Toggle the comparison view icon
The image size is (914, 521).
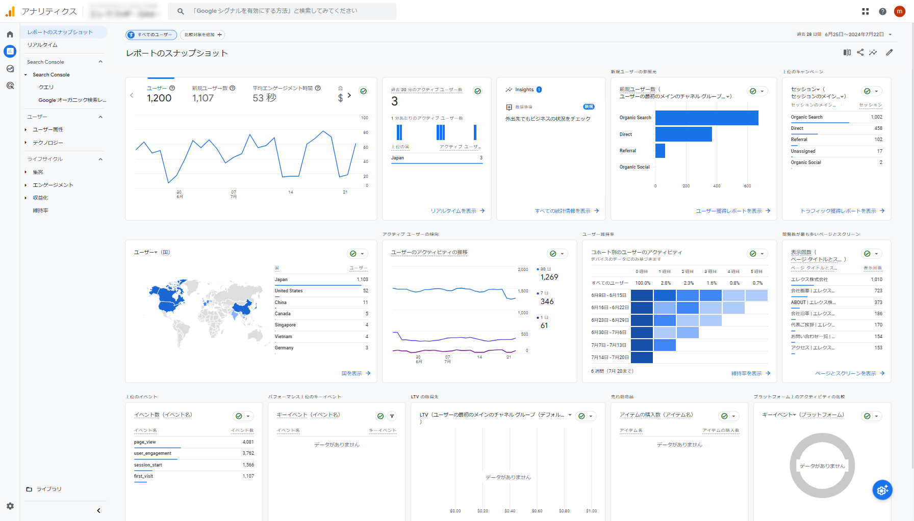[x=847, y=52]
